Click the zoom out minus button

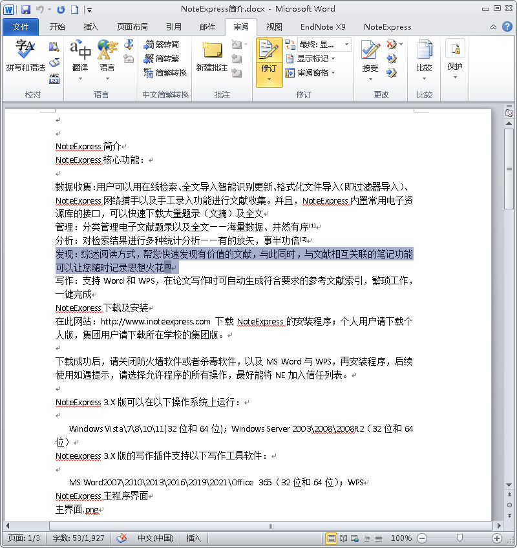click(422, 538)
